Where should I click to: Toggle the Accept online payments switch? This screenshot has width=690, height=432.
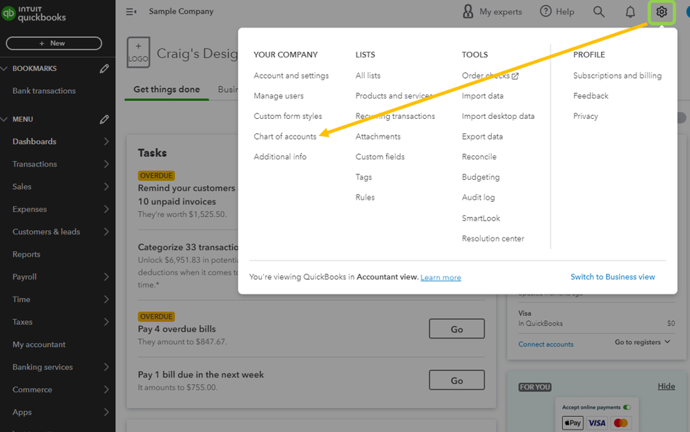(x=626, y=407)
